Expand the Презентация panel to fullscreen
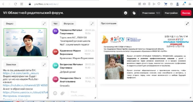193x102 pixels. click(x=187, y=24)
